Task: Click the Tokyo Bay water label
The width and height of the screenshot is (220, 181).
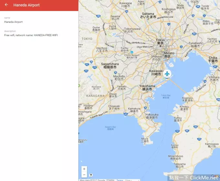Action: point(166,96)
